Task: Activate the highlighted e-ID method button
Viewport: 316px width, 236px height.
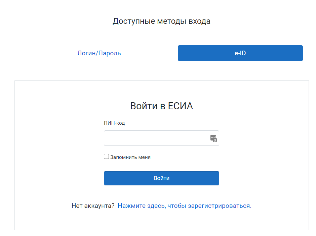Action: (240, 53)
